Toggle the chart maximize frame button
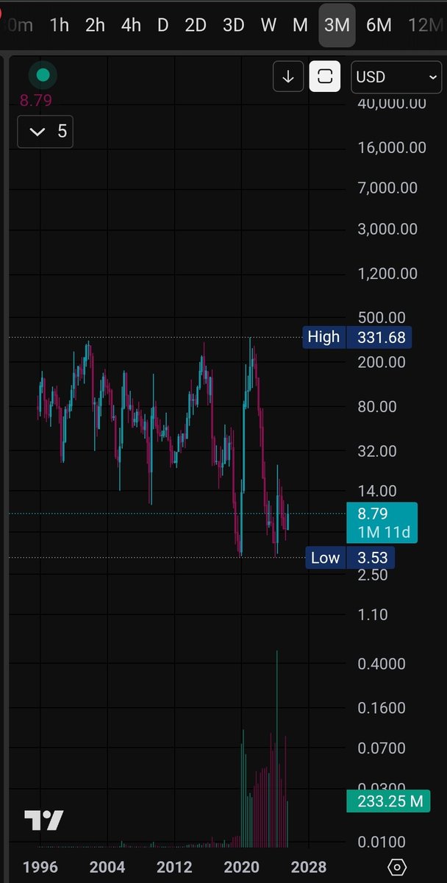The image size is (447, 883). click(x=325, y=77)
